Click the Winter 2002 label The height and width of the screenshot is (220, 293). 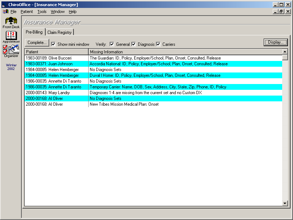point(11,67)
